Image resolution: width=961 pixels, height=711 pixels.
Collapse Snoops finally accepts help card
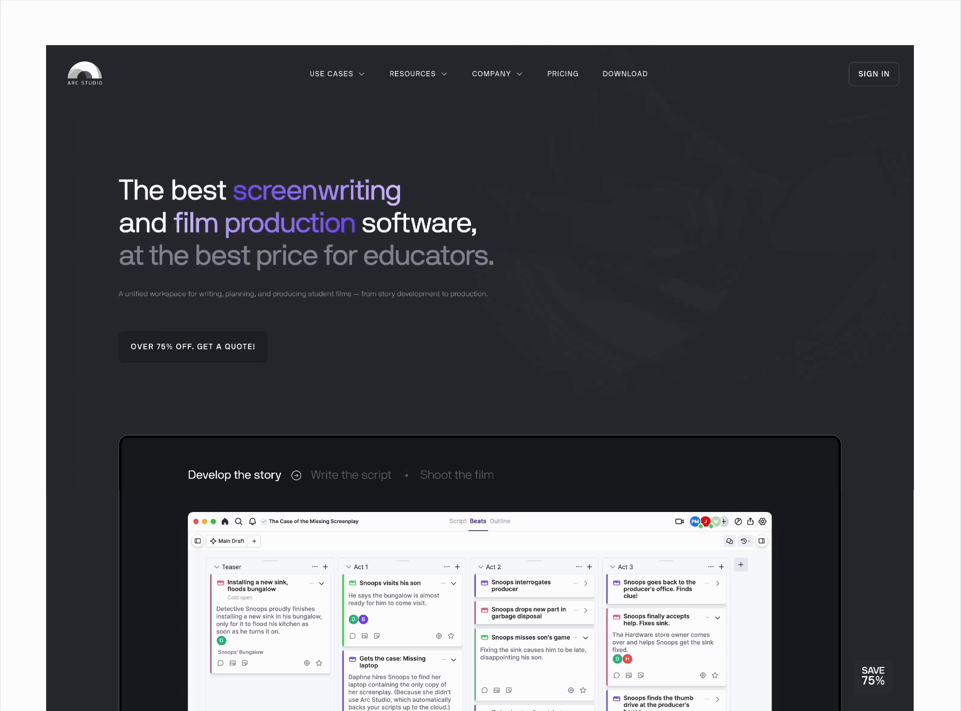tap(717, 618)
